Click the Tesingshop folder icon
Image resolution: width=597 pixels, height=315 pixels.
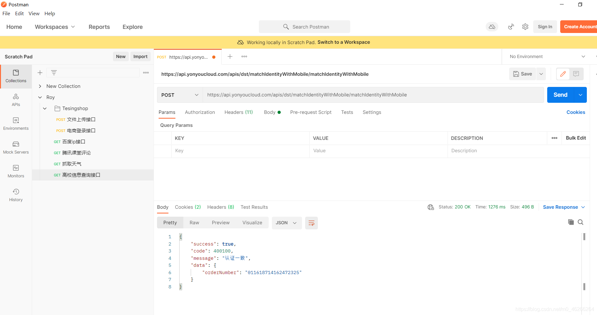pyautogui.click(x=57, y=108)
